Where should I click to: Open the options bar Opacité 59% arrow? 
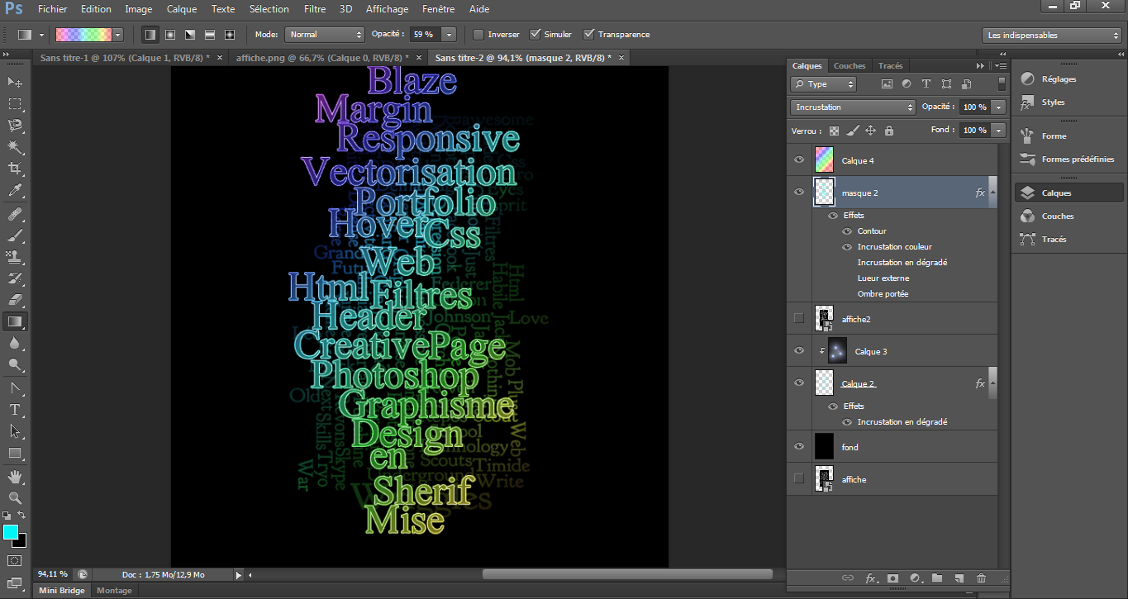(449, 35)
